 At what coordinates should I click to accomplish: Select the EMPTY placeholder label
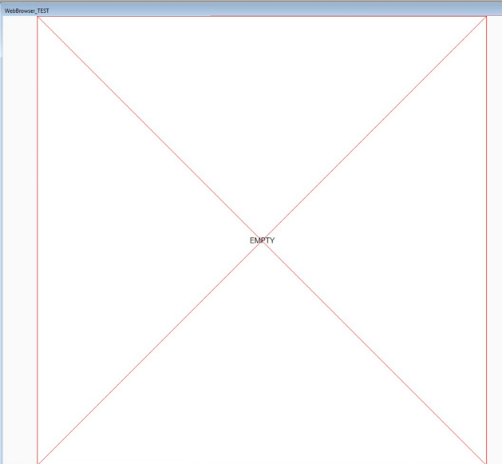coord(263,240)
